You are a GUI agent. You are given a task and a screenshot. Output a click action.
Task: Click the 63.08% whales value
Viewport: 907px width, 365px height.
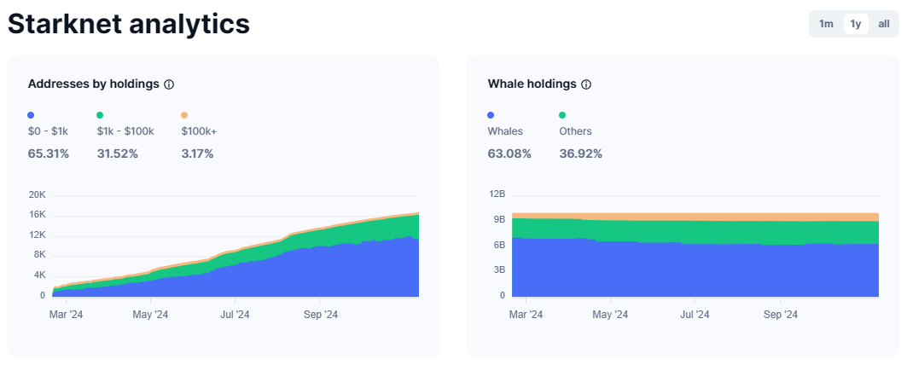tap(509, 154)
